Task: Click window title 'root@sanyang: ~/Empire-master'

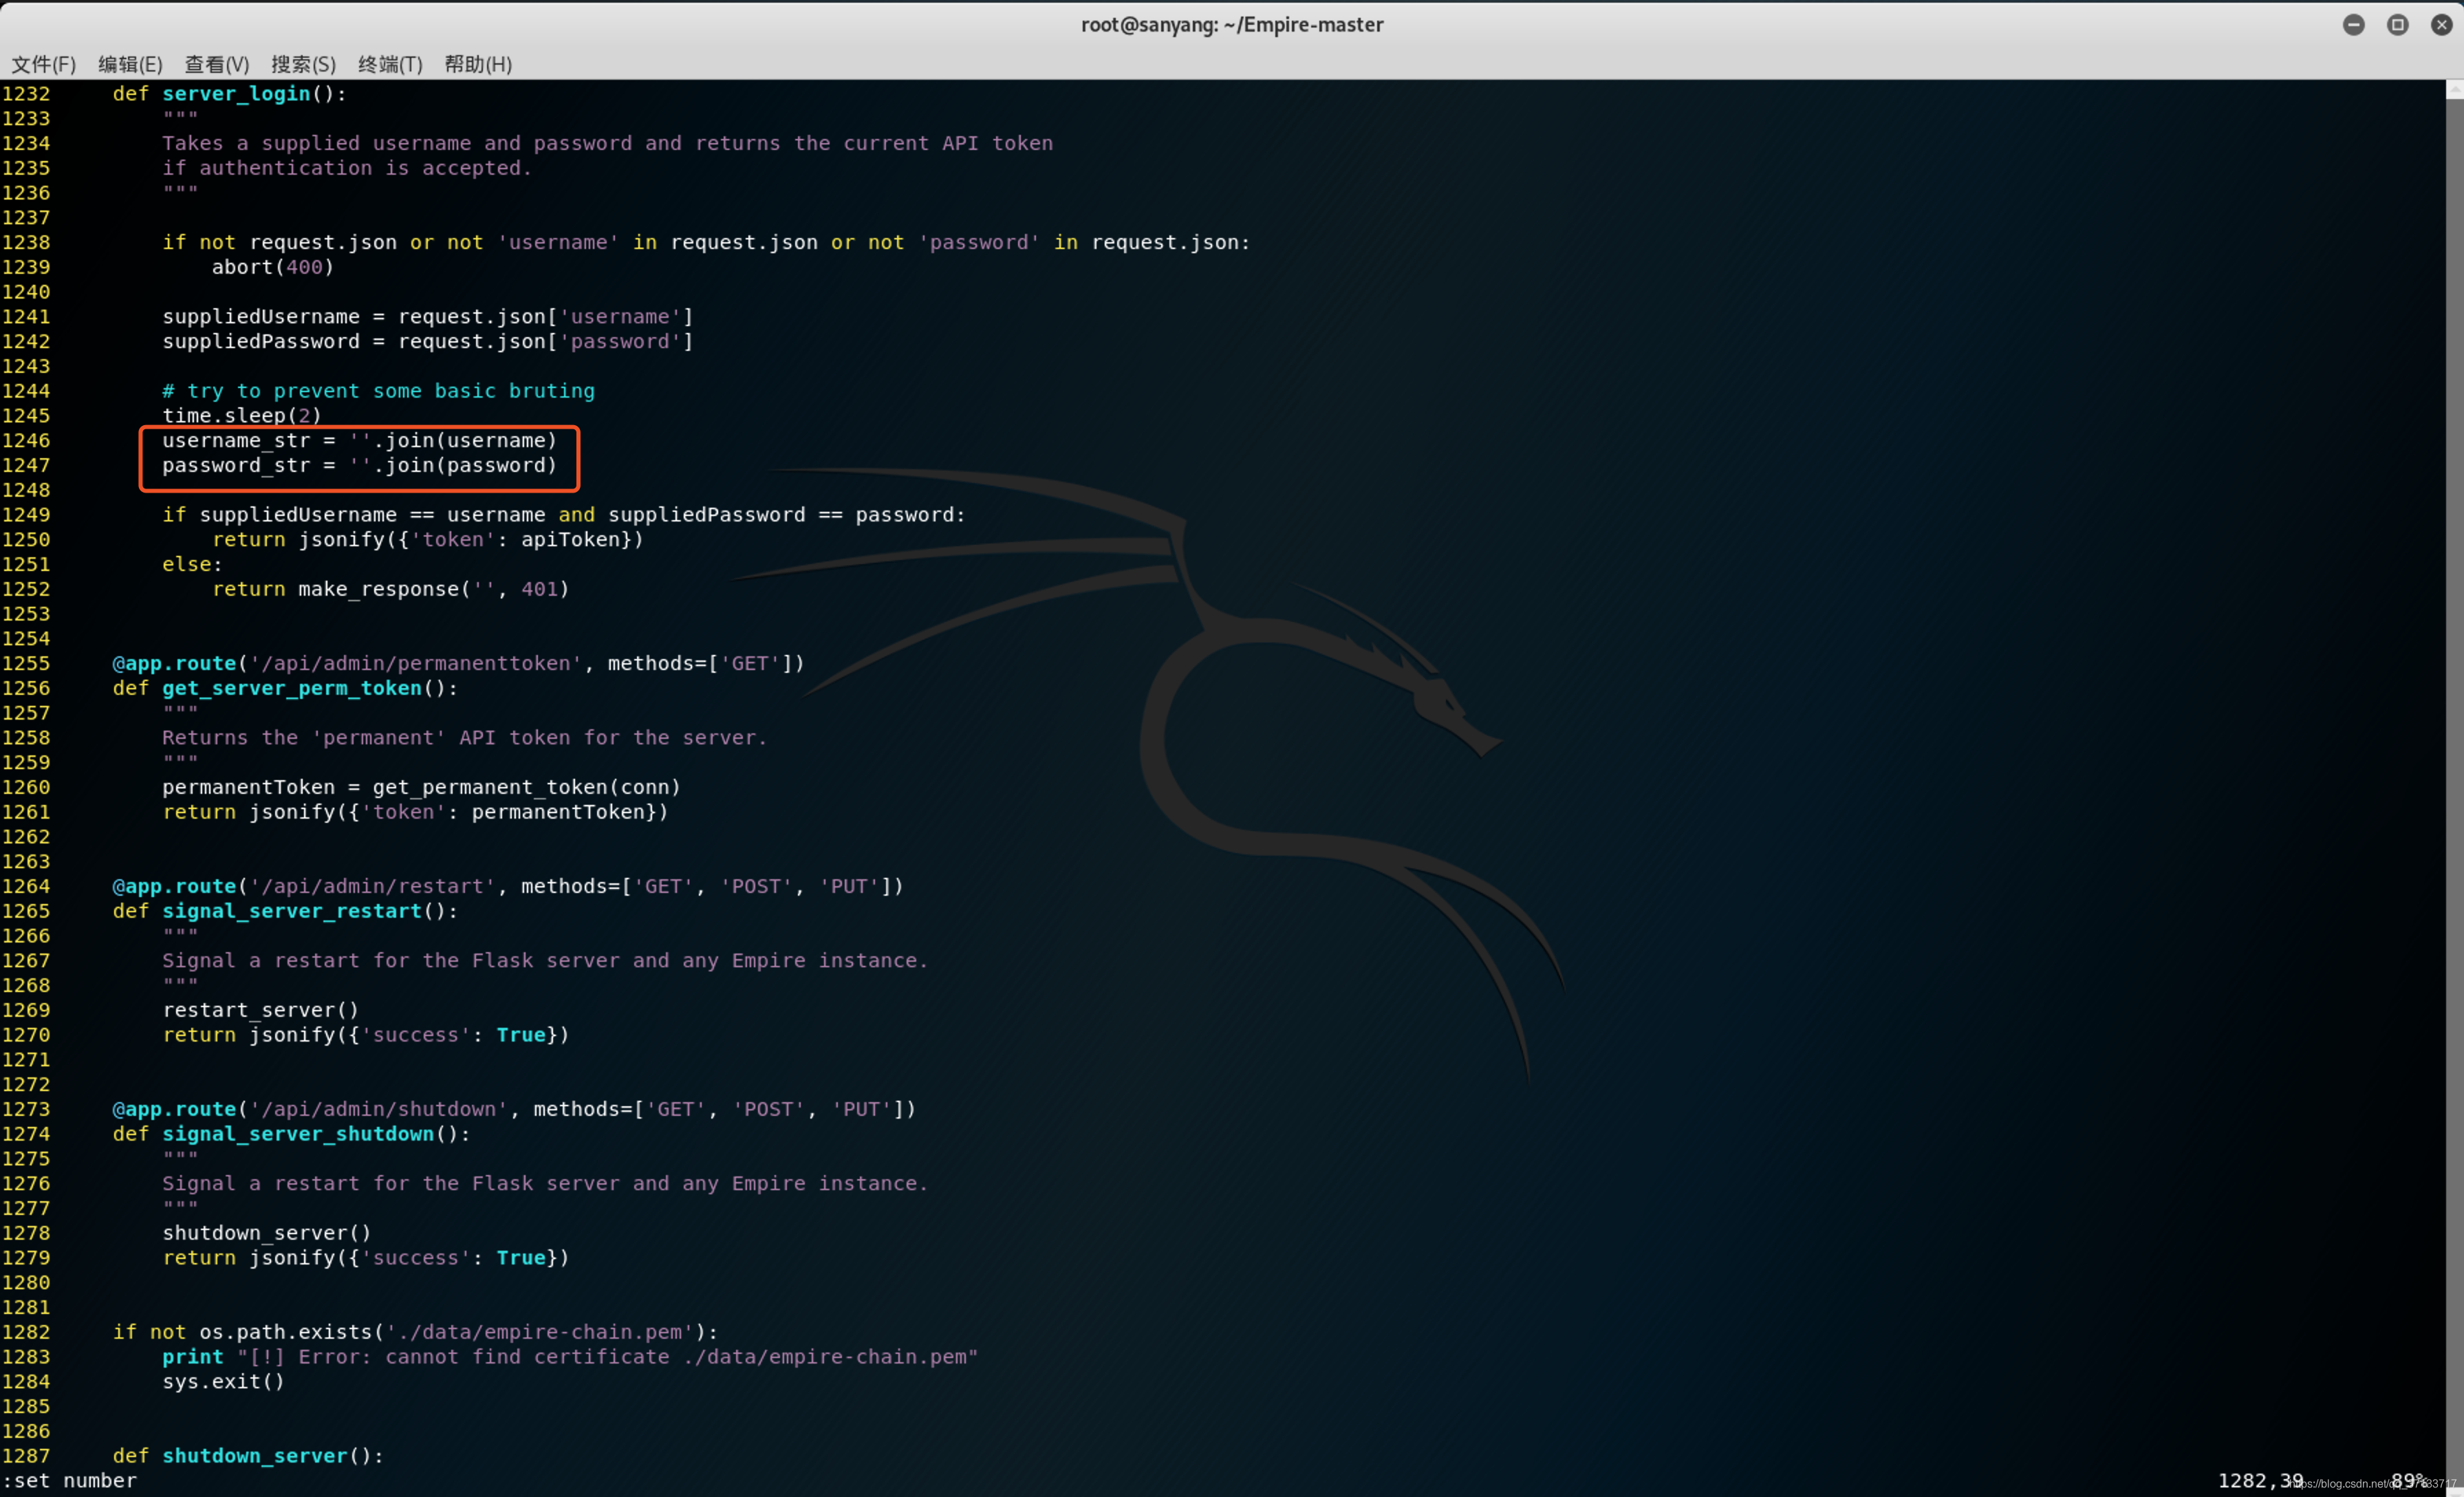Action: [1232, 25]
